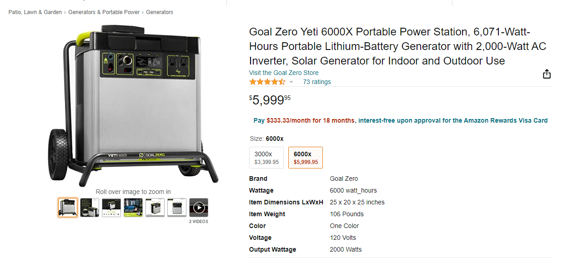Select first product image thumbnail
Screen dimensions: 563x258
68,208
